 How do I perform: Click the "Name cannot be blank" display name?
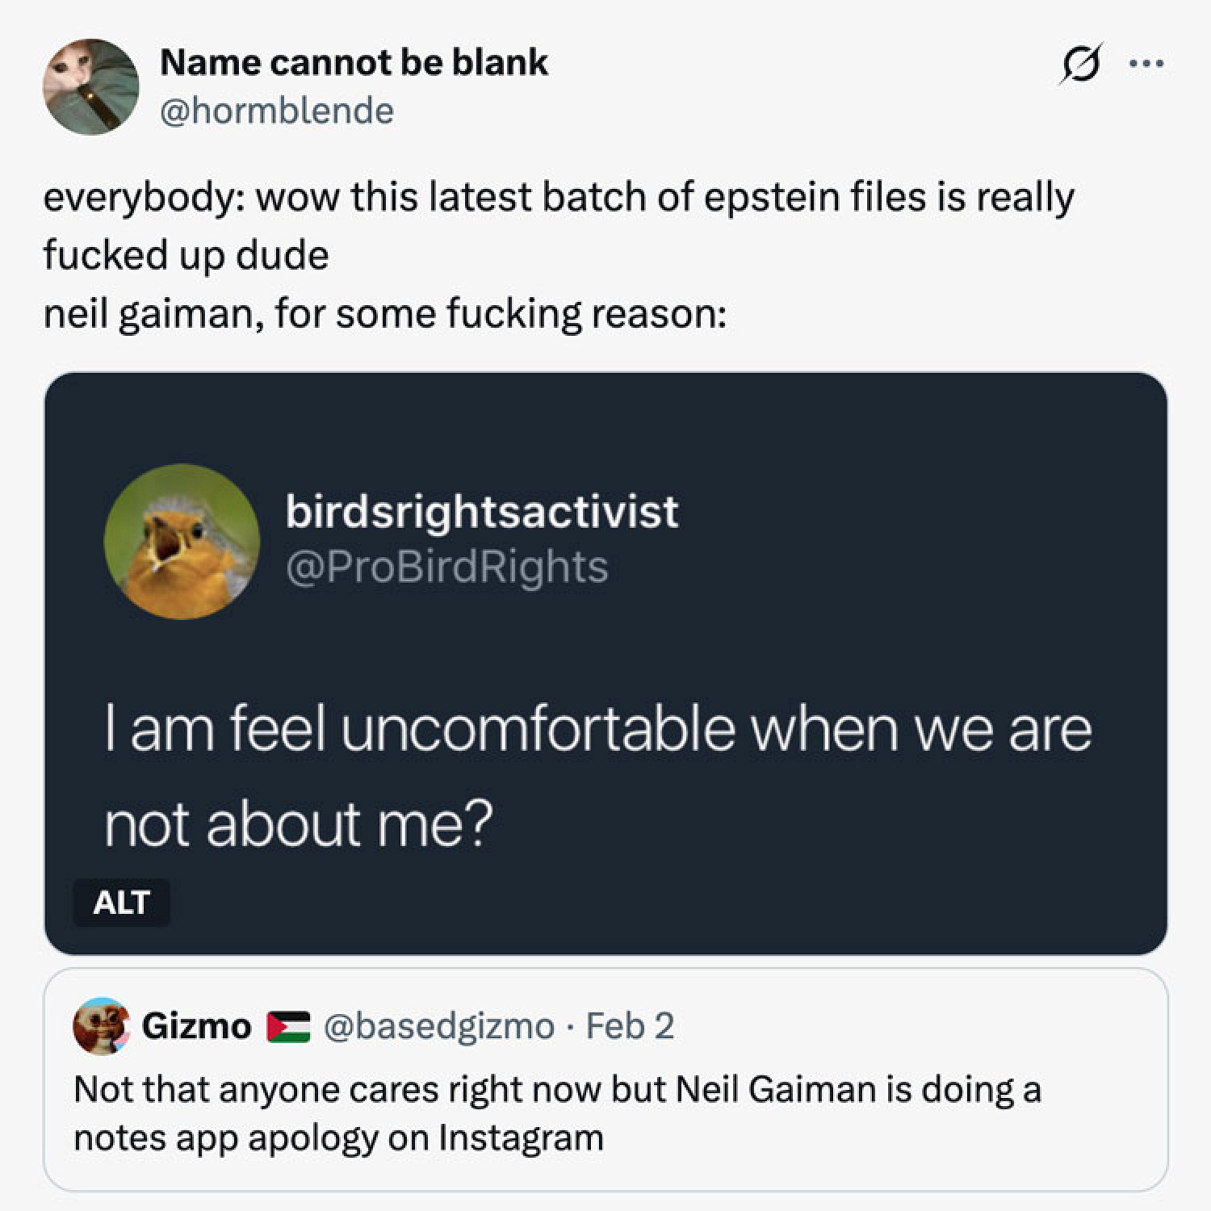pos(354,62)
